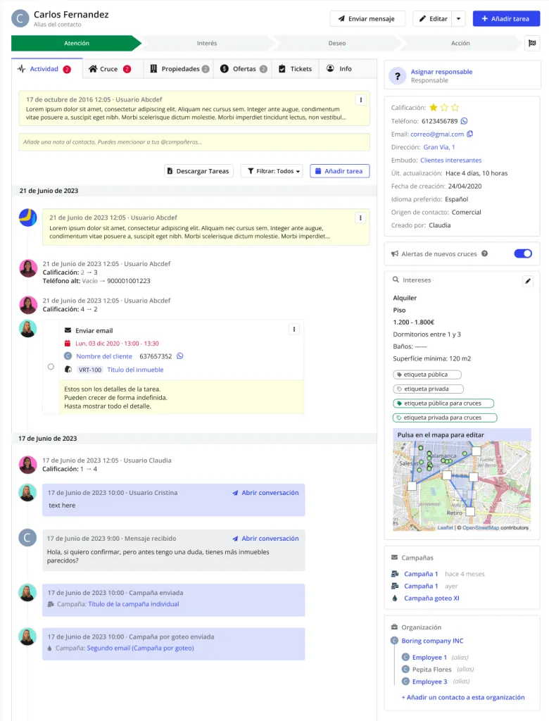Click the note input field Añade una nota
Image resolution: width=549 pixels, height=721 pixels.
click(x=194, y=142)
